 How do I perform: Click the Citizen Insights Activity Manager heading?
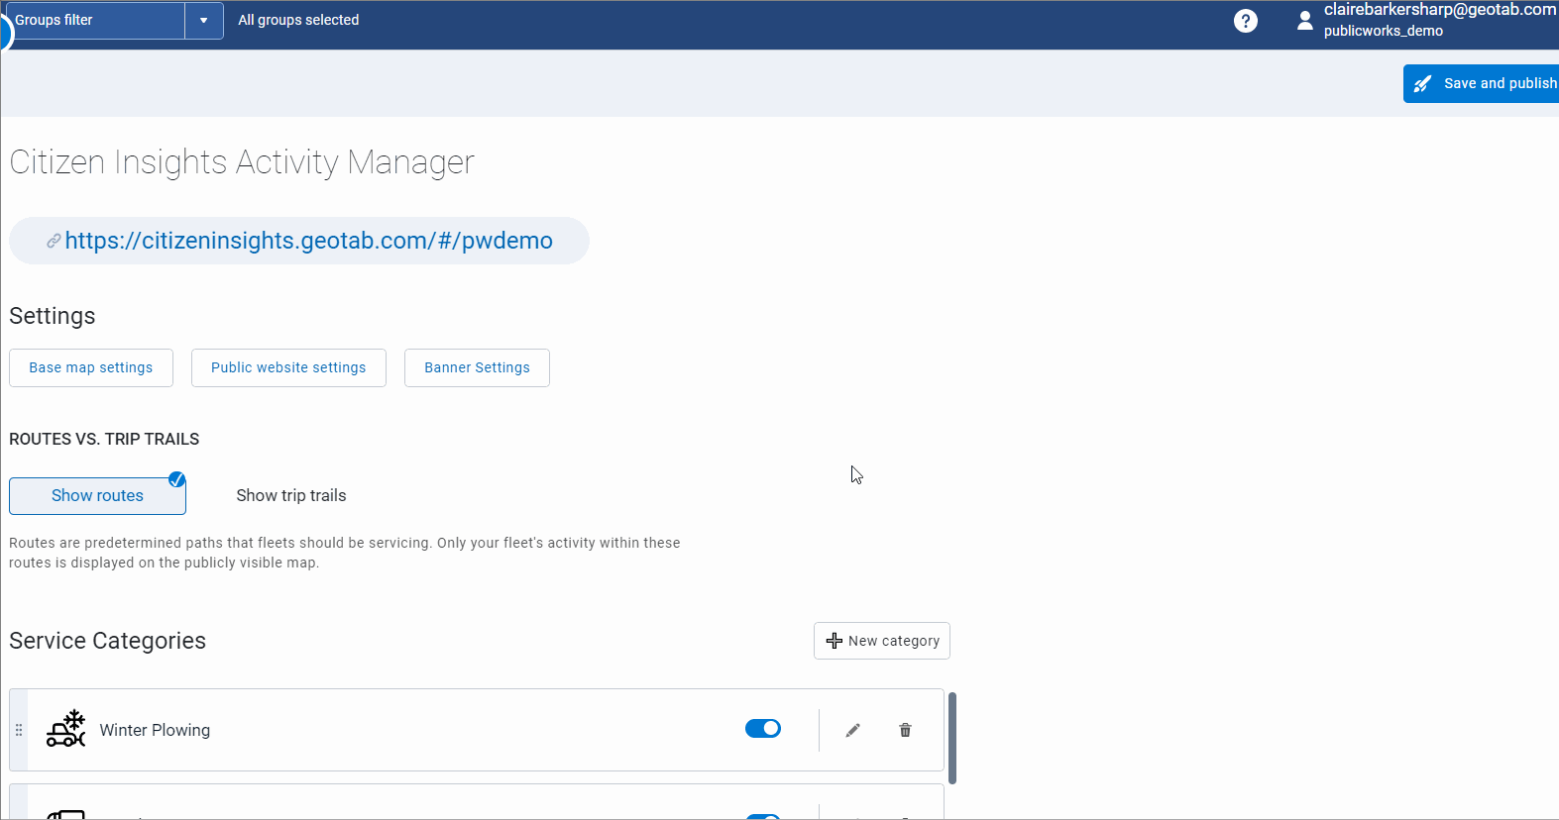coord(242,161)
